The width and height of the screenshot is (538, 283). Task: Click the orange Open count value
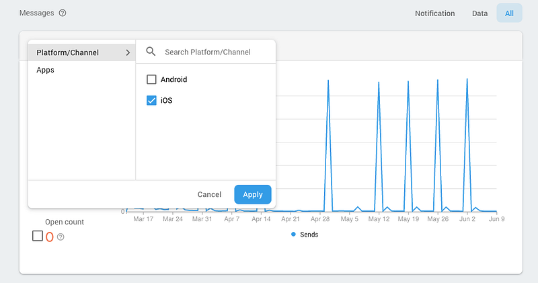click(50, 237)
